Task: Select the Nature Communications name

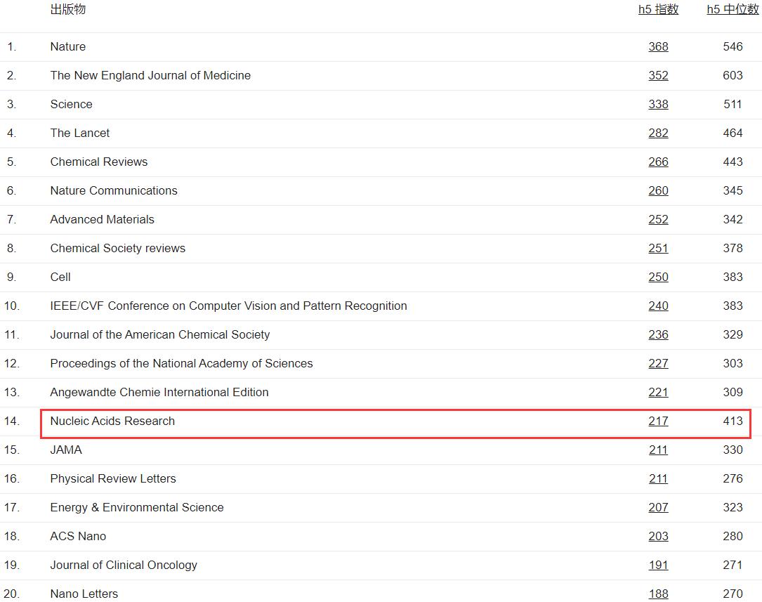Action: pos(114,190)
